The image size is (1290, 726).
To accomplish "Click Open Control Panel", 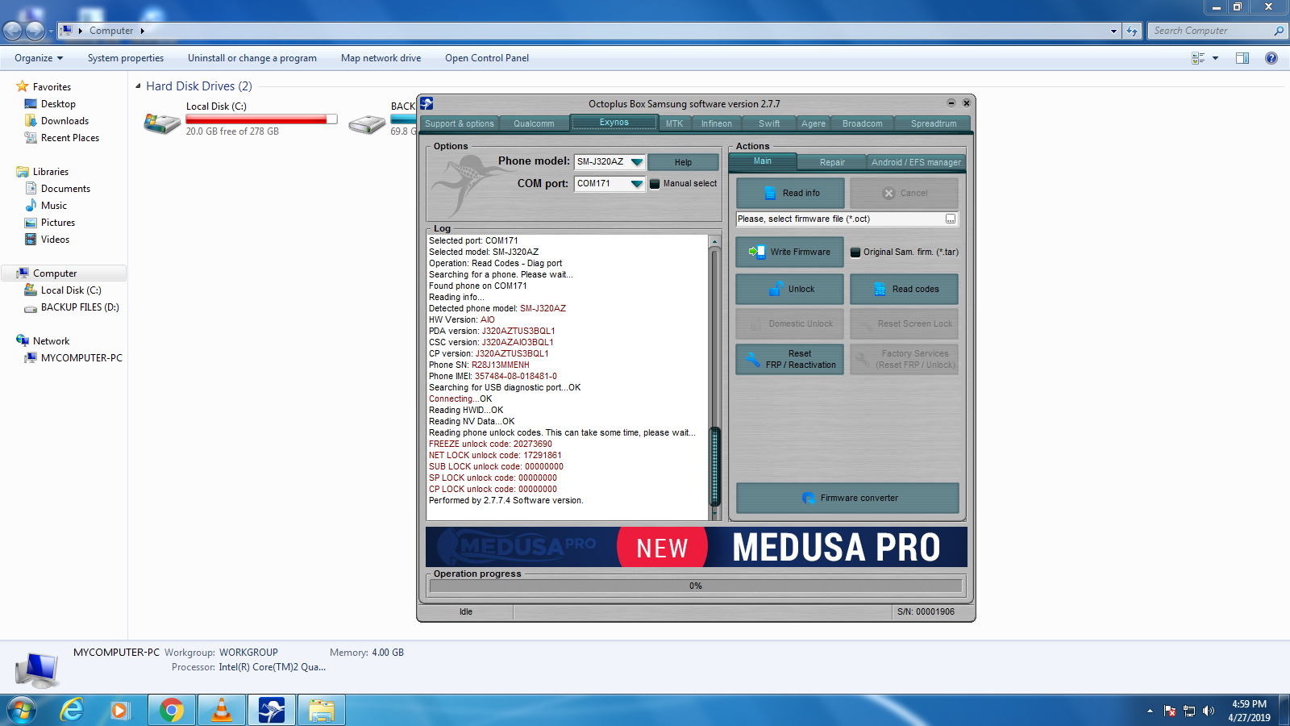I will click(x=487, y=58).
